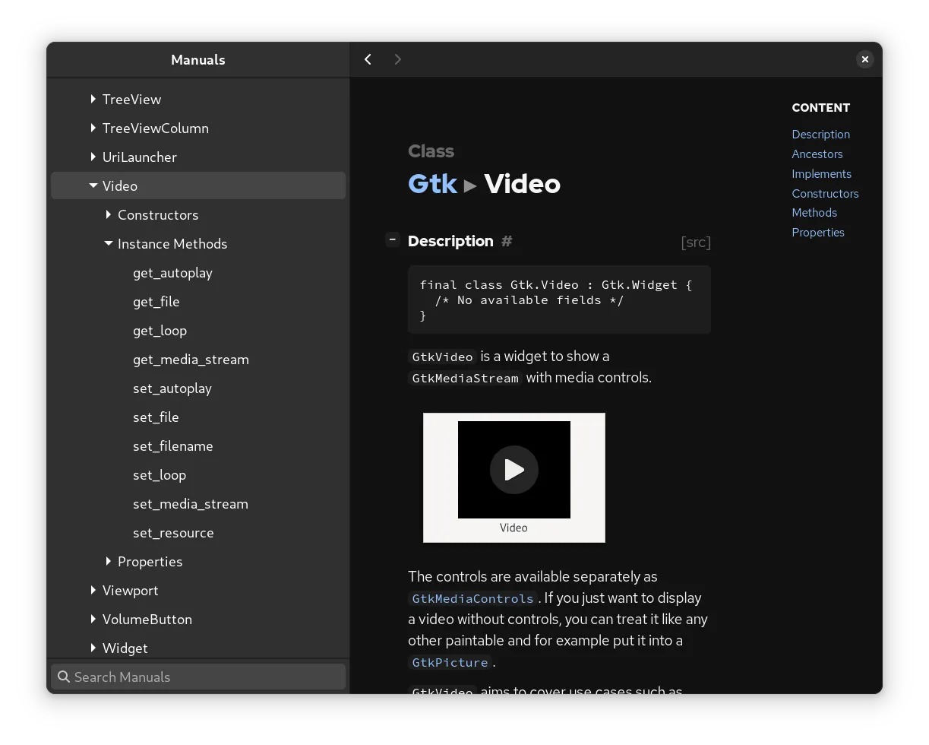Viewport: 929px width, 745px height.
Task: Jump to Methods in content list
Action: point(814,213)
